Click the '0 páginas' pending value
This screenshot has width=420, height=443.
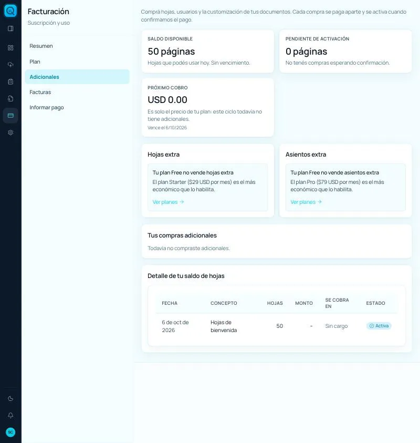point(306,51)
